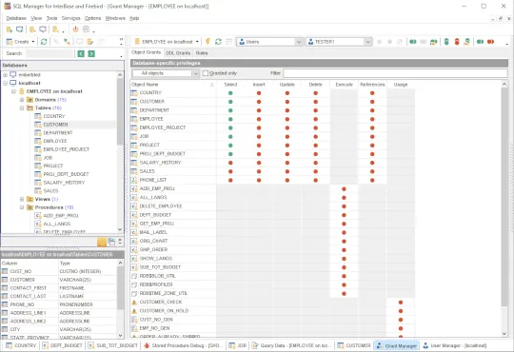Click the CUSTOMER_CHECK exception warning icon
The image size is (514, 352).
(134, 303)
